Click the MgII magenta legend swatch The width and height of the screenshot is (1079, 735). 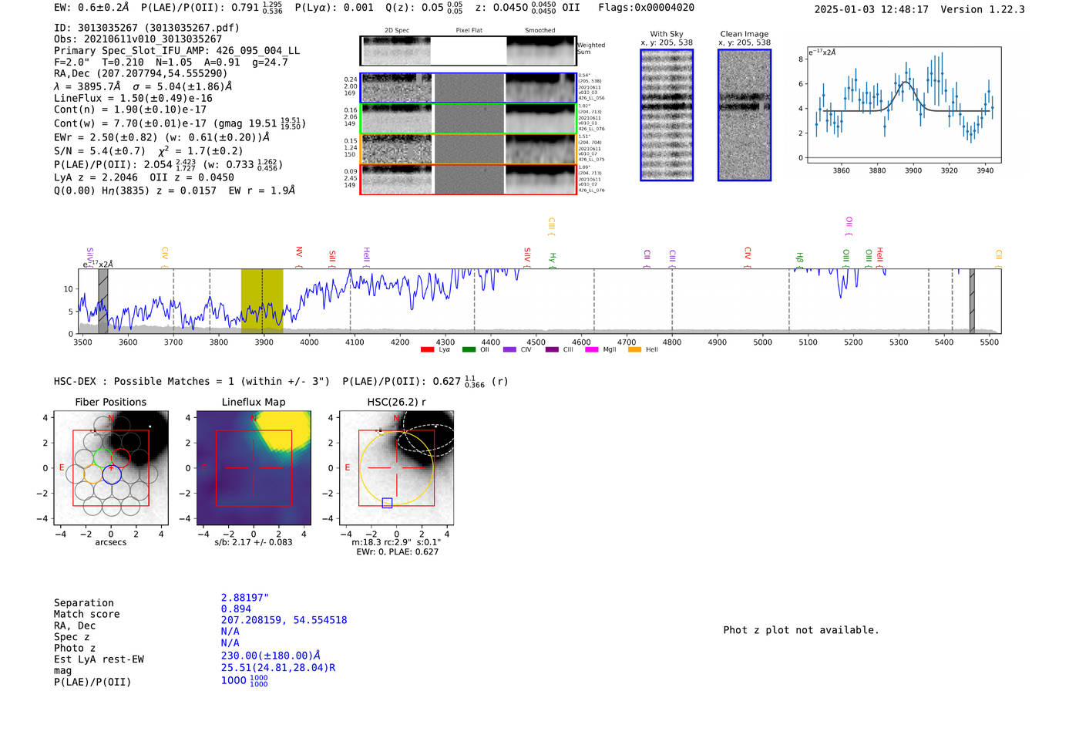point(592,349)
